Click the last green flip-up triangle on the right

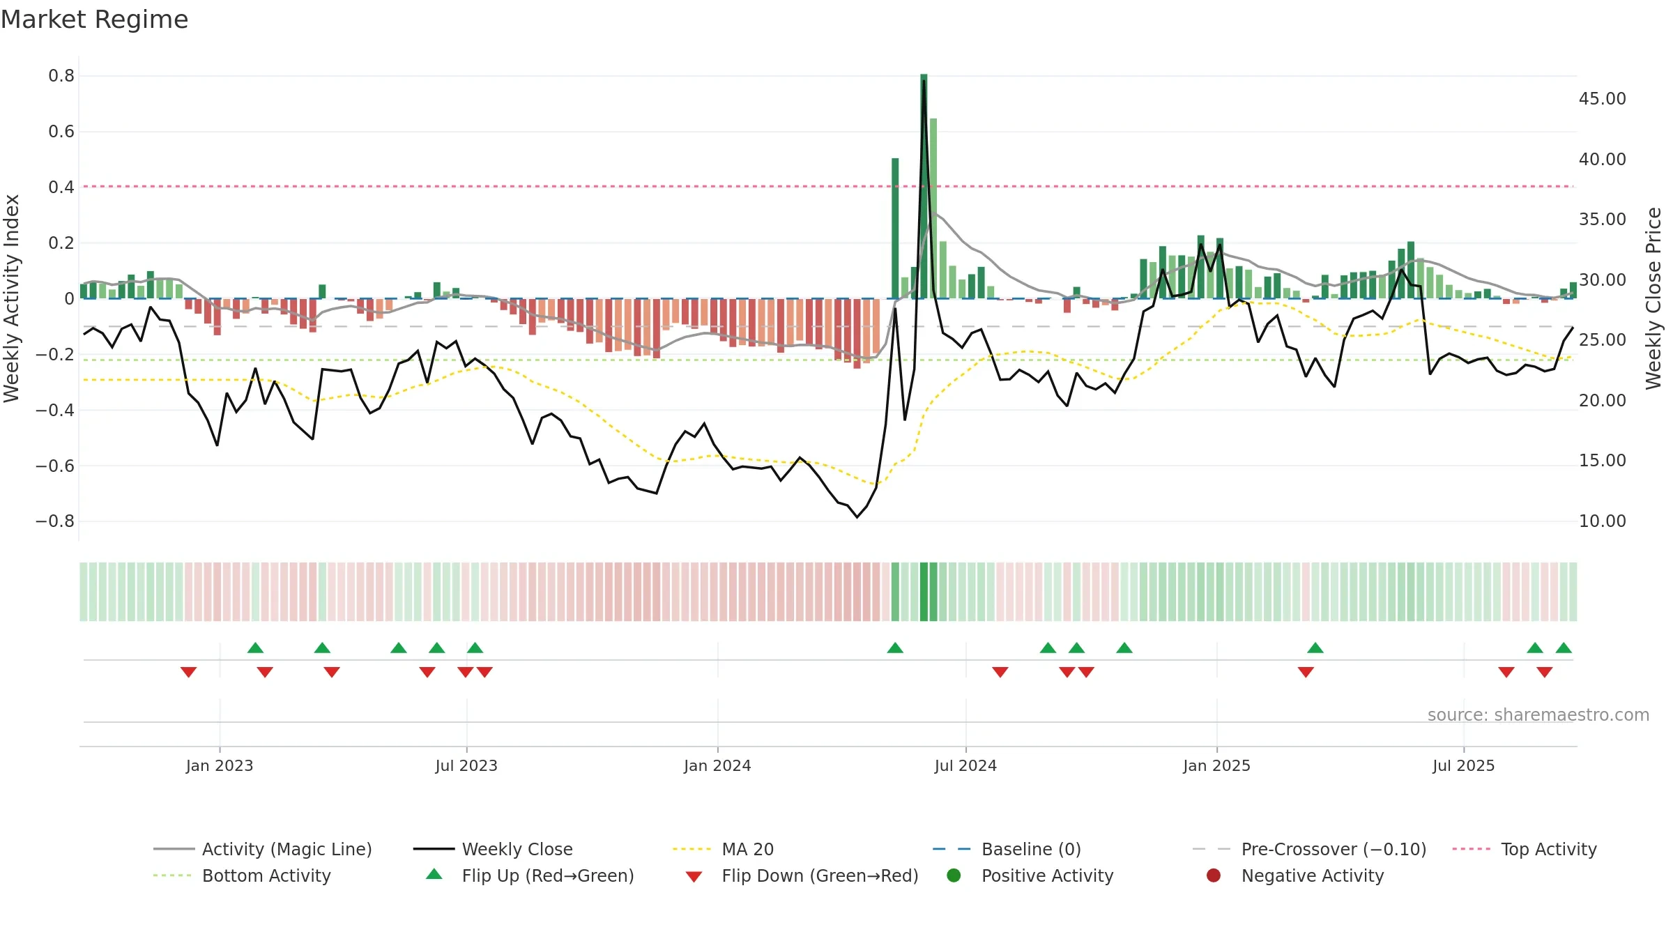[x=1564, y=648]
